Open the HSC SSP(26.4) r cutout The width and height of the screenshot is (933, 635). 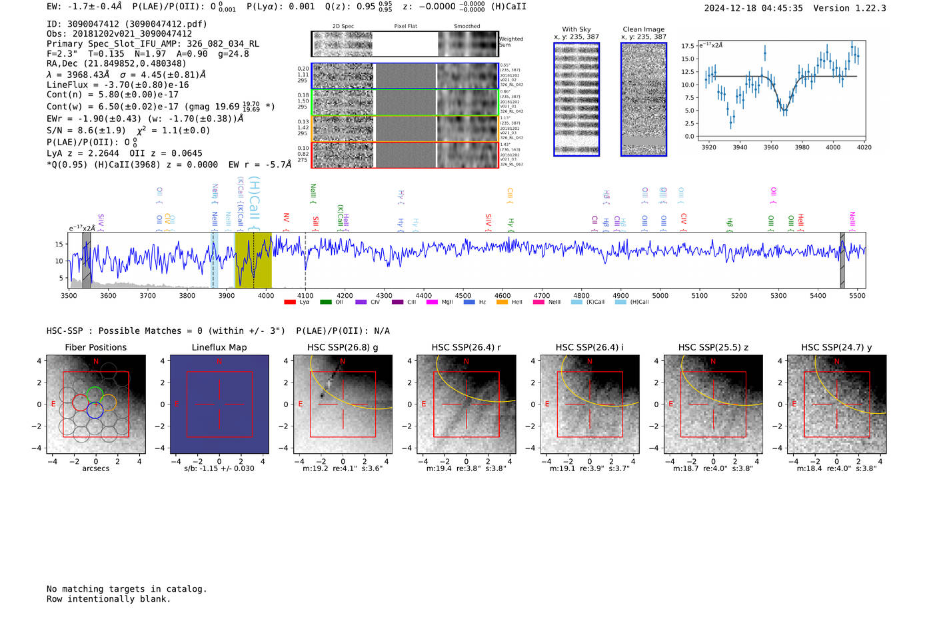pyautogui.click(x=467, y=404)
